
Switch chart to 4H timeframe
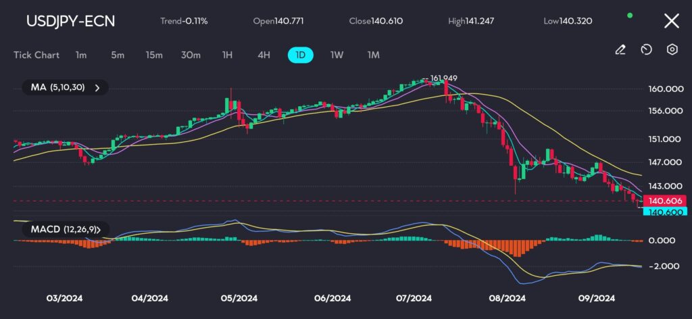coord(264,55)
